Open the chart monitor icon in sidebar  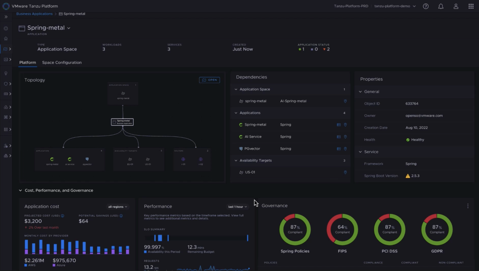tap(6, 59)
